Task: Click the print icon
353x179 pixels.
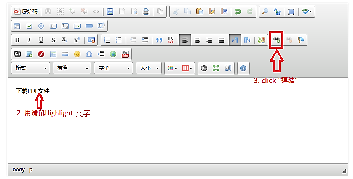Action: (146, 12)
